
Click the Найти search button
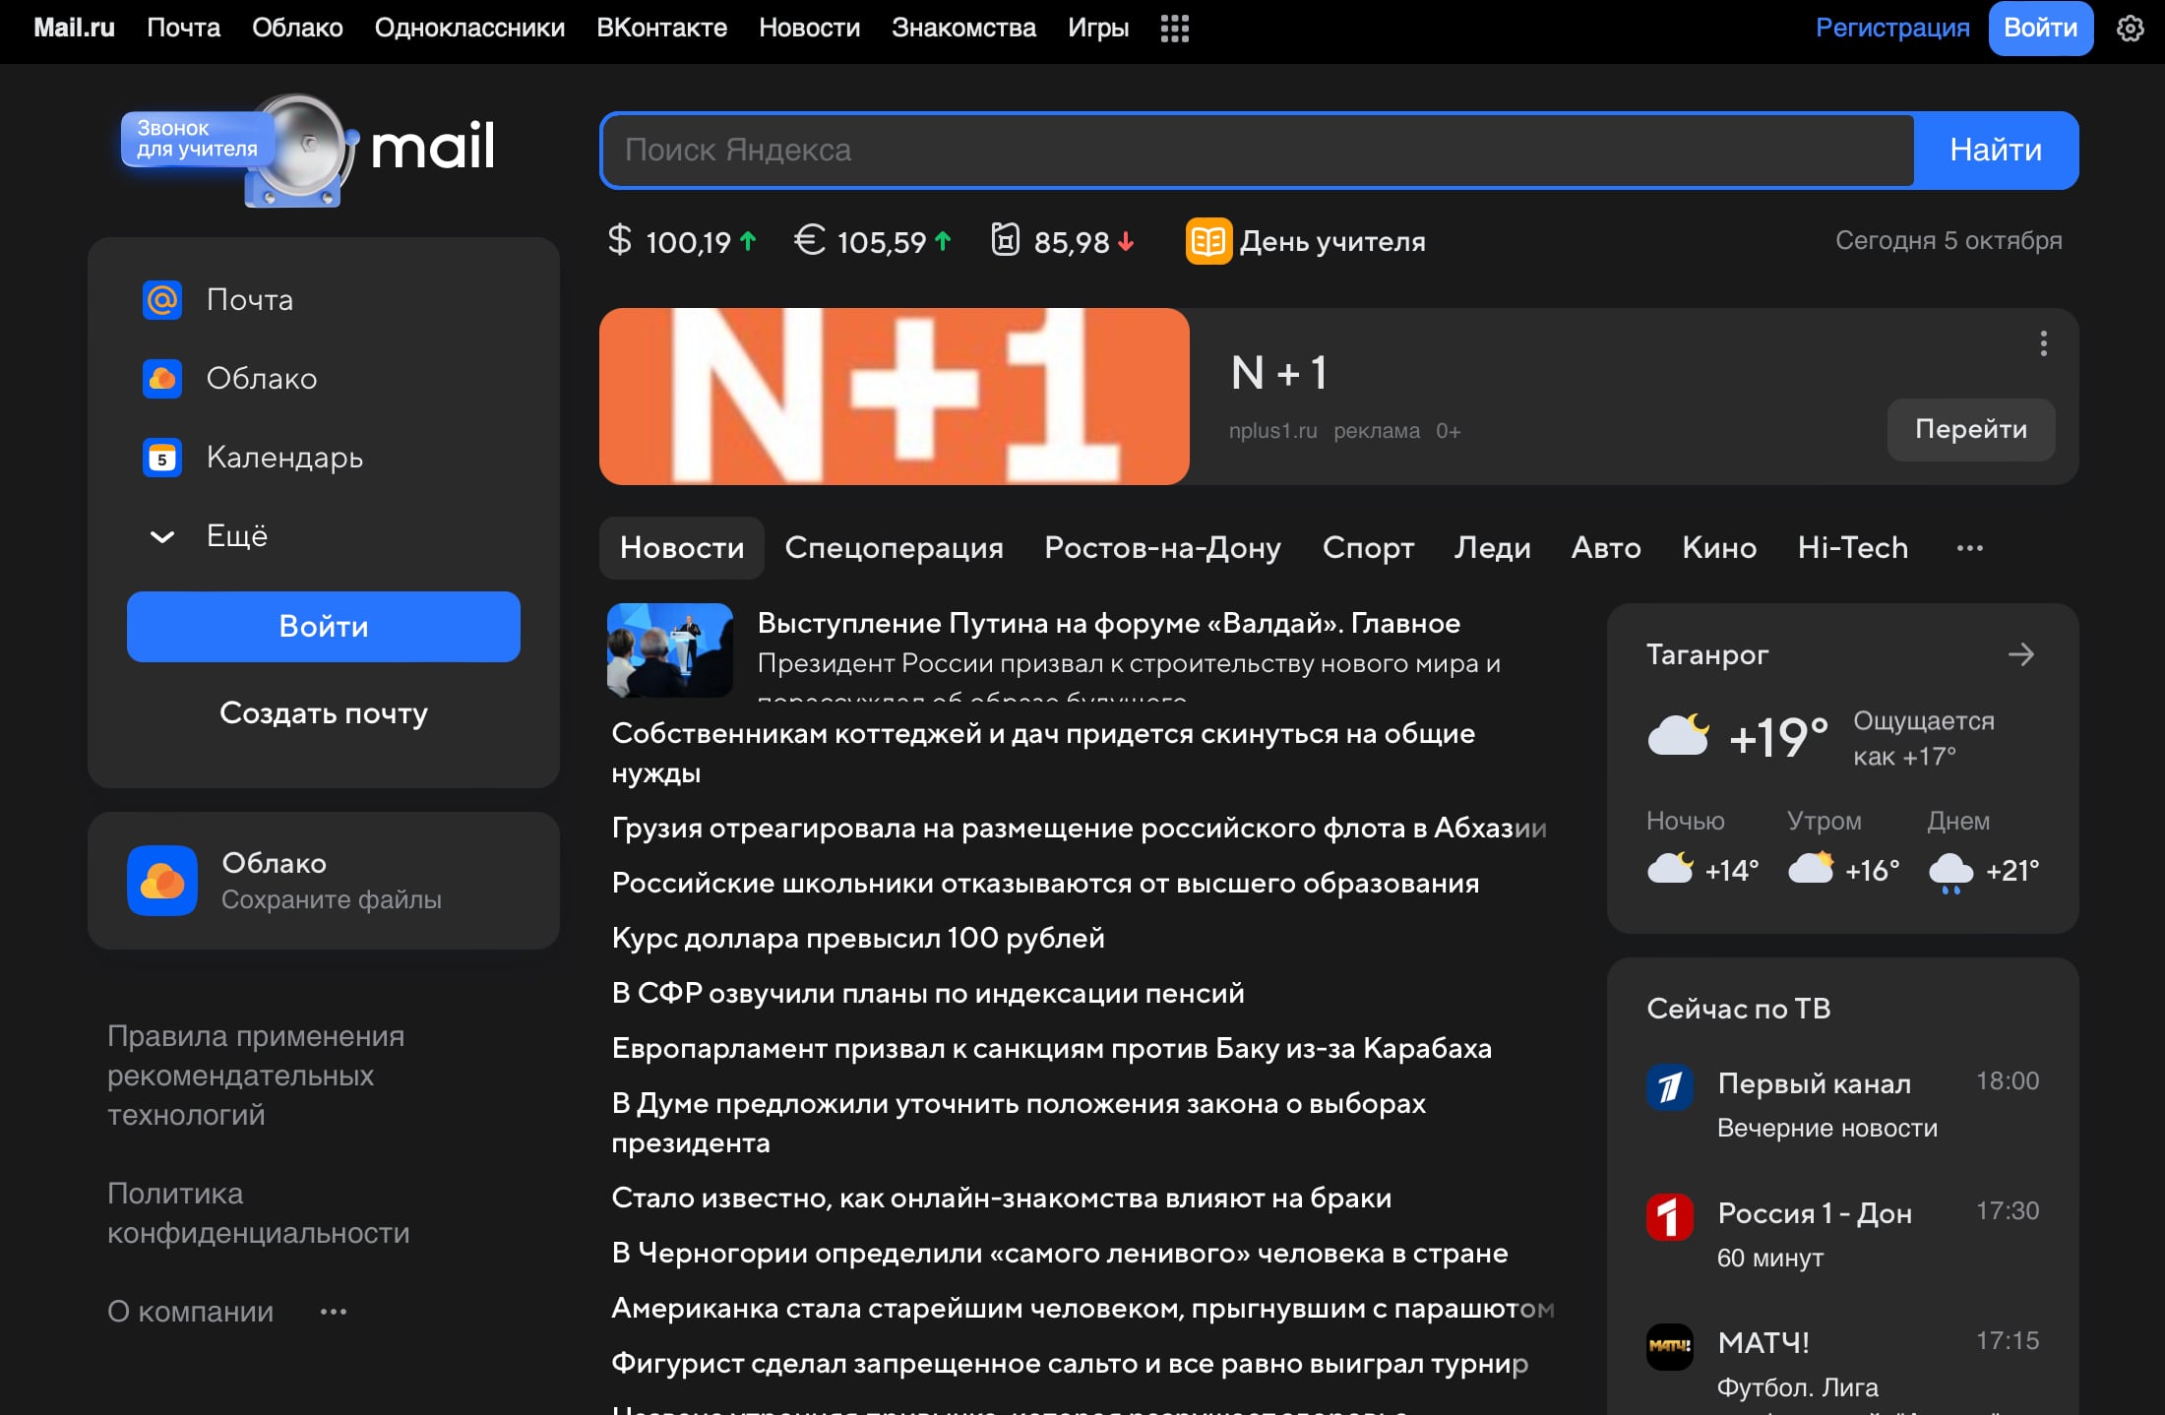point(1996,150)
